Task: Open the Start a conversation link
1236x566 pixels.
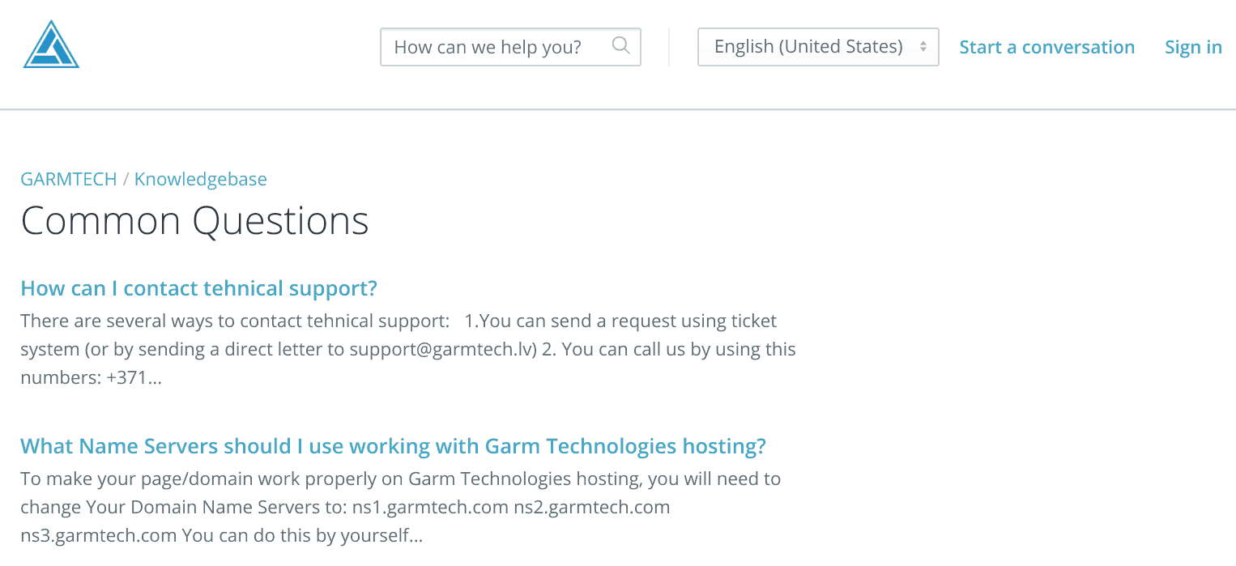Action: tap(1046, 47)
